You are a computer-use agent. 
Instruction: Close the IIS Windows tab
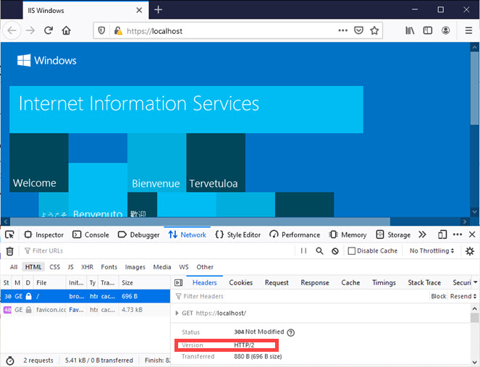(x=139, y=10)
